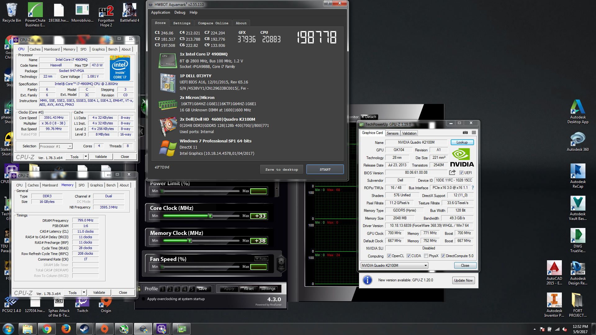This screenshot has width=596, height=335.
Task: Click the graphics card icon in Aquamark
Action: tap(168, 127)
